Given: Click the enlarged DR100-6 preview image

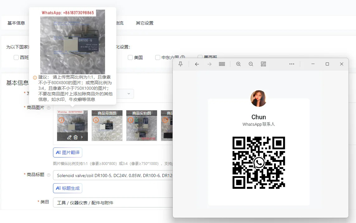Looking at the screenshot, I should 73,42.
